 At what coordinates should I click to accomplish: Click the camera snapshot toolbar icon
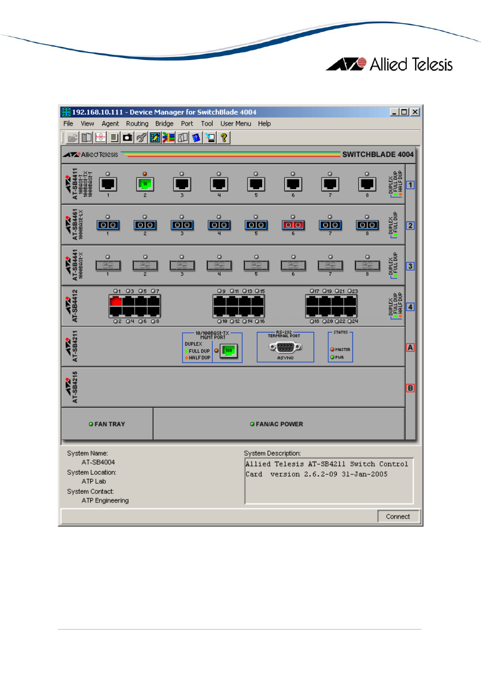128,137
